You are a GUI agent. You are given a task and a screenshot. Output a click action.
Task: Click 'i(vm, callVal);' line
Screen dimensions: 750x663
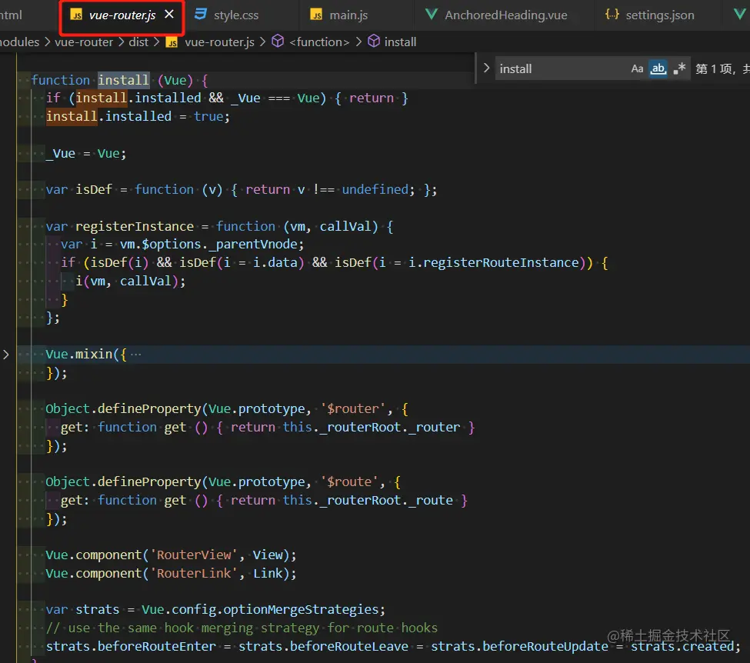[131, 281]
